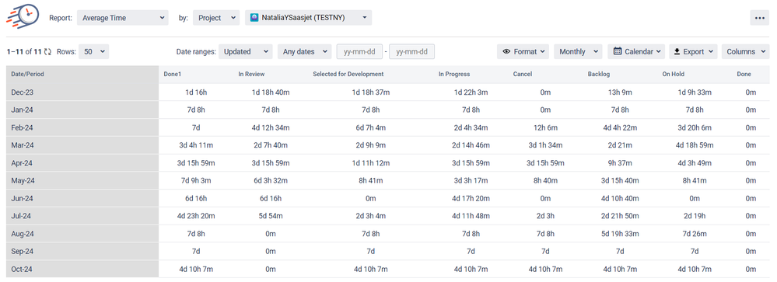Open the by Project dropdown
The width and height of the screenshot is (777, 282).
tap(216, 18)
